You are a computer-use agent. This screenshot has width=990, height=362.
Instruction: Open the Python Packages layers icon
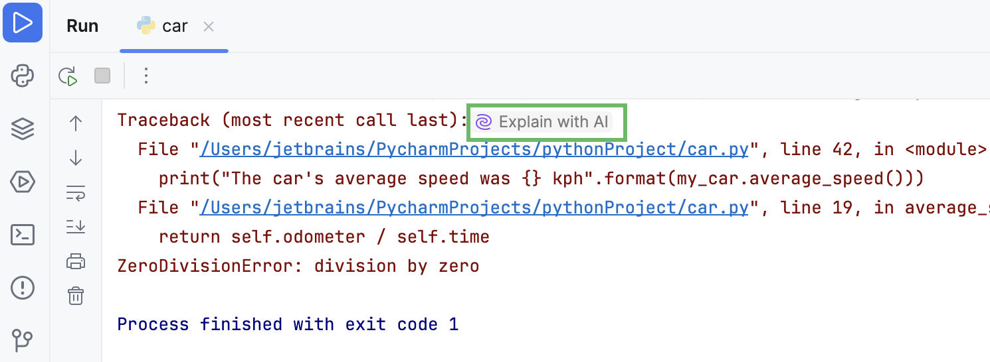23,129
